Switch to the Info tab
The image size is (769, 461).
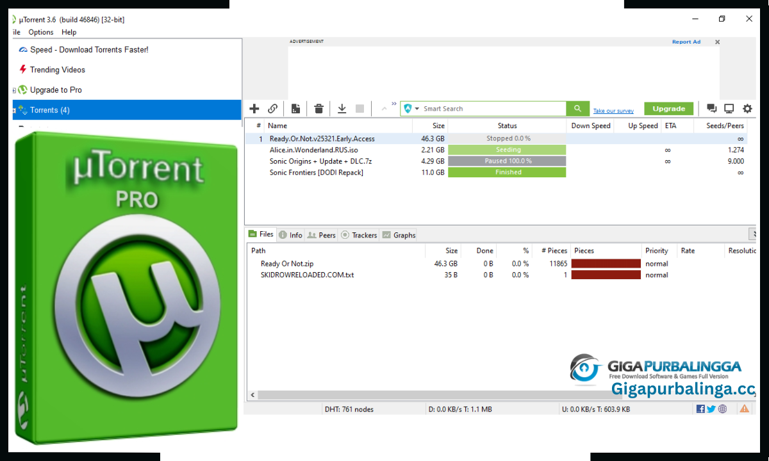290,235
